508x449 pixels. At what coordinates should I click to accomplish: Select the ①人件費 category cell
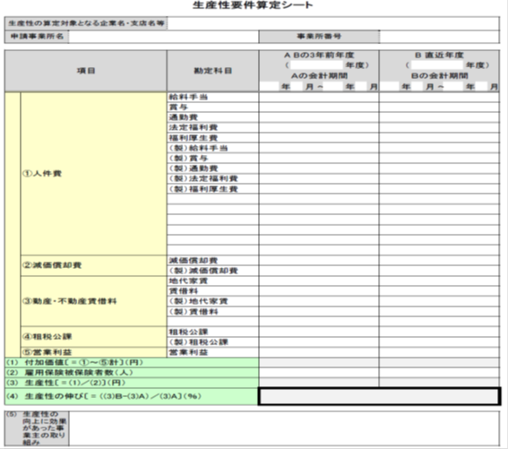click(x=94, y=174)
